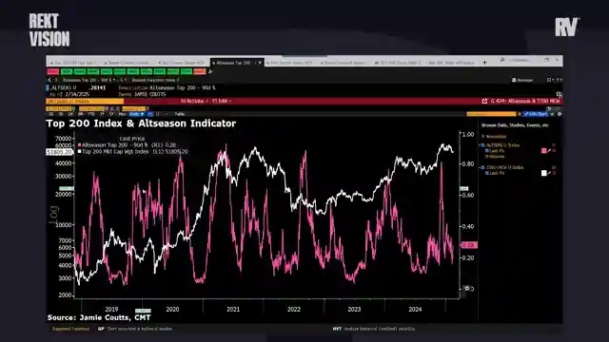This screenshot has width=609, height=342.
Task: Toggle the ALTSEAS U Index checkbox
Action: click(x=483, y=145)
